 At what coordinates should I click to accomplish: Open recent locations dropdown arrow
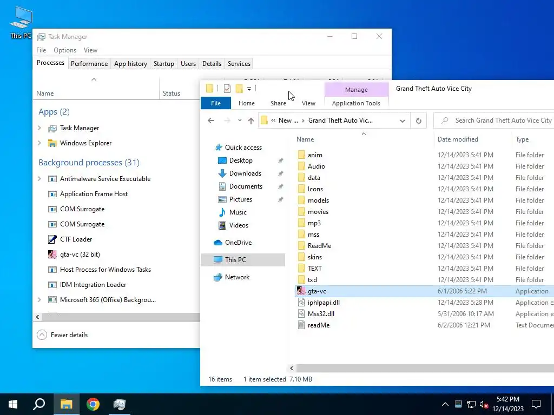240,121
